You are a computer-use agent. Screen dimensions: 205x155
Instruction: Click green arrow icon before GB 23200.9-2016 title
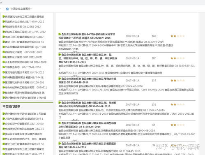click(x=60, y=34)
